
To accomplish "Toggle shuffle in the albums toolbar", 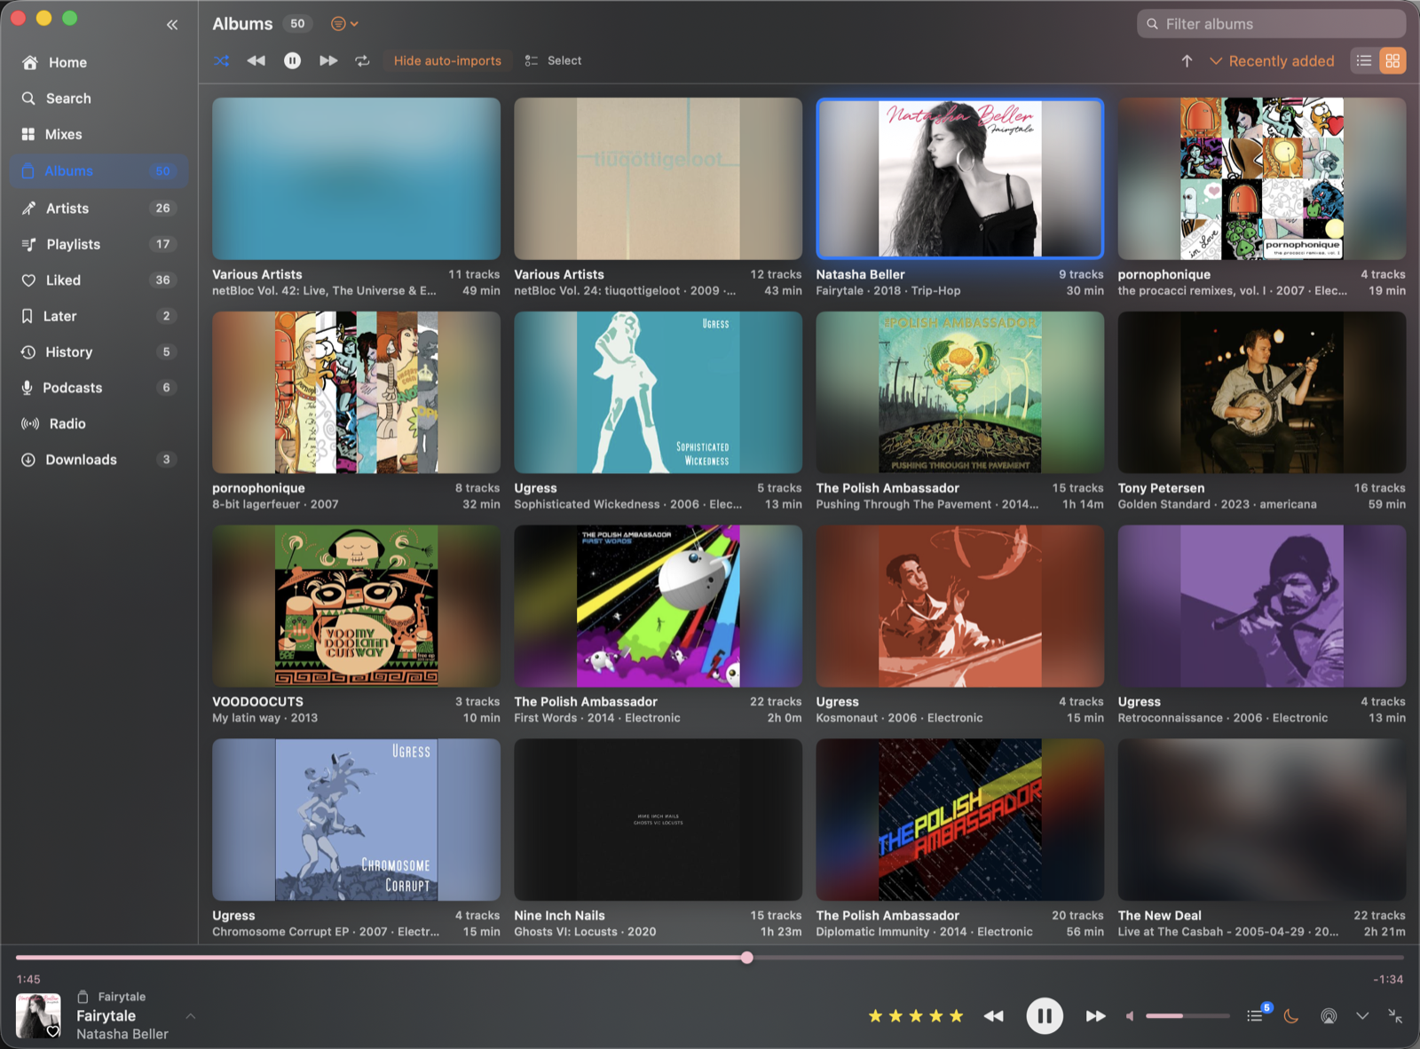I will point(222,60).
